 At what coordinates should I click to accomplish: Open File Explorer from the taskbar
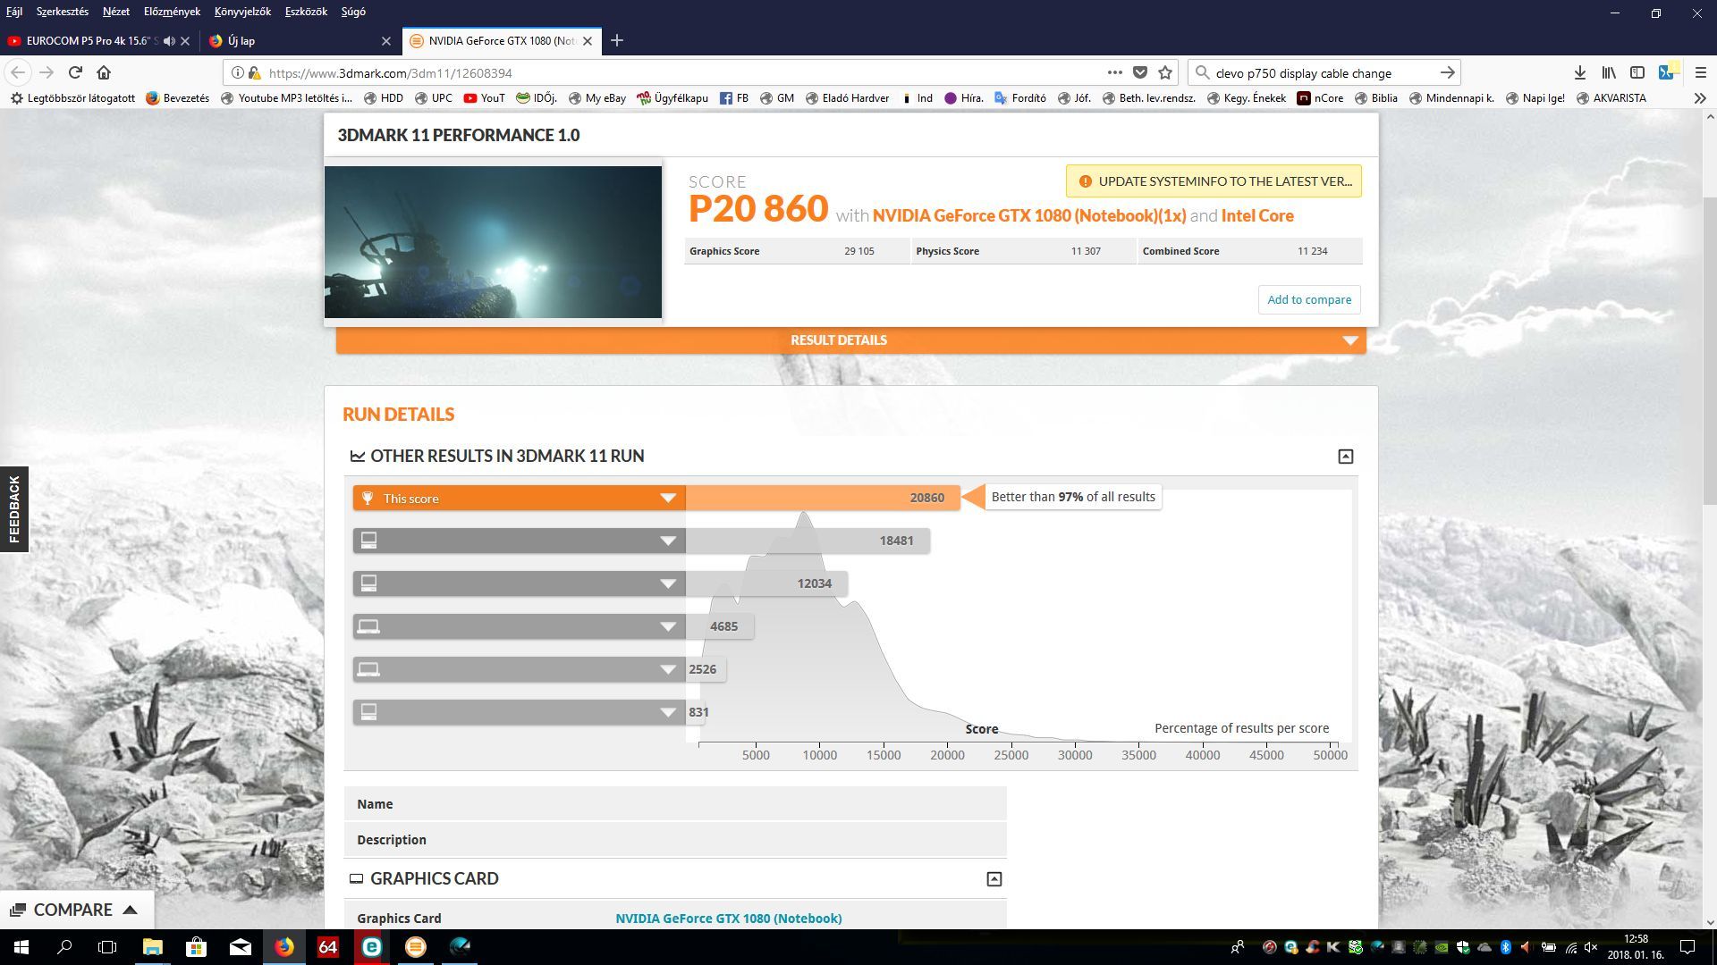tap(152, 947)
